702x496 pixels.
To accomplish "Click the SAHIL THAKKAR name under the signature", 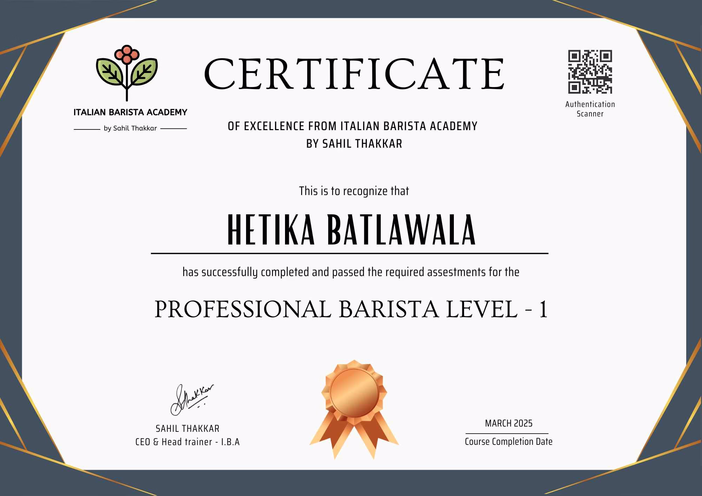I will 187,429.
